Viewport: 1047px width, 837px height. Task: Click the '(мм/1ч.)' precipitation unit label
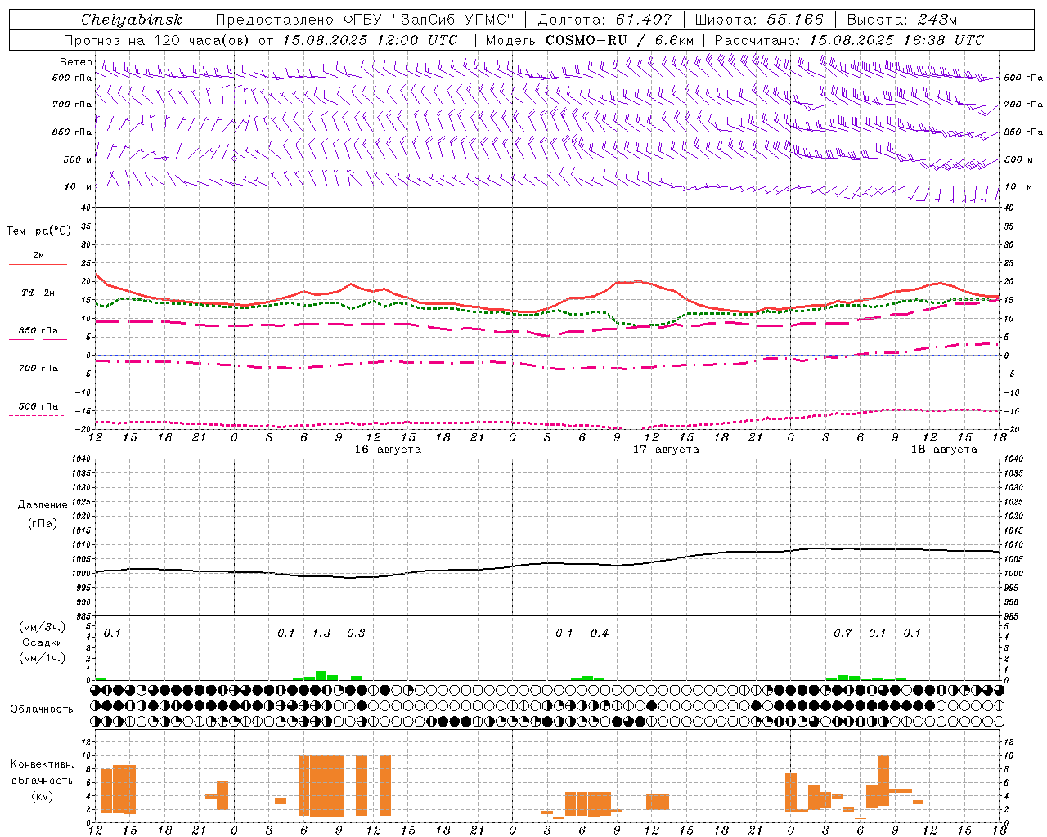point(43,658)
